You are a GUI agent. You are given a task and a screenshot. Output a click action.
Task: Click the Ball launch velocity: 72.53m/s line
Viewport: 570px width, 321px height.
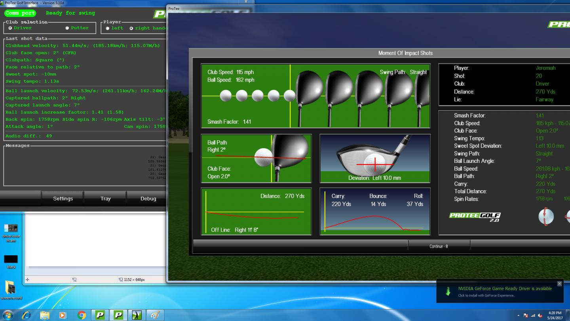86,91
